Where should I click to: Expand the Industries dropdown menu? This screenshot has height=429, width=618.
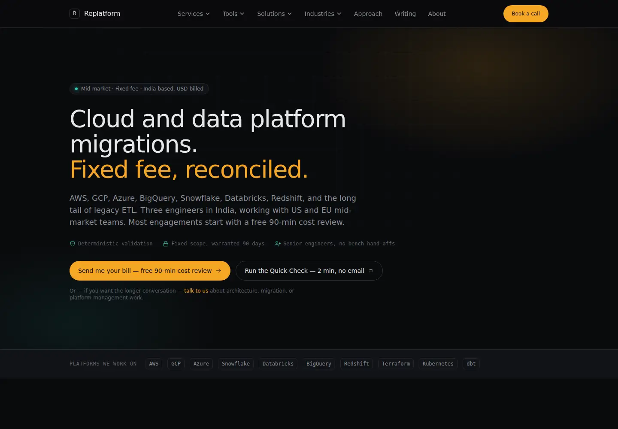click(323, 14)
